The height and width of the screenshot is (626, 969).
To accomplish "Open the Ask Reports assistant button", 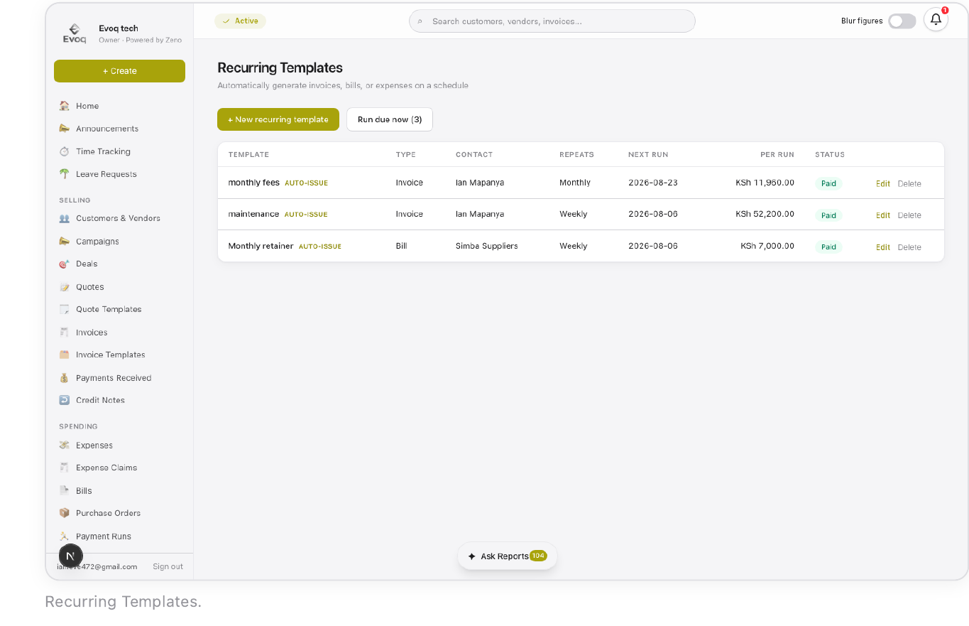I will pos(508,556).
